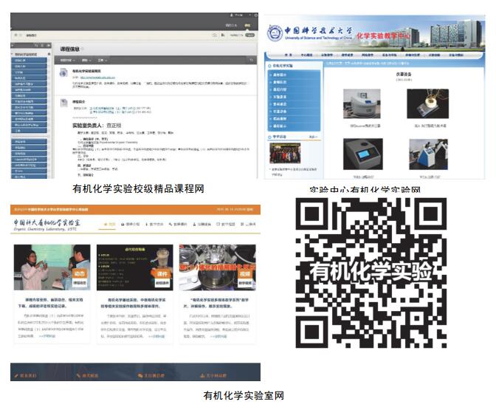Click the more link beside the news section header

312,137
